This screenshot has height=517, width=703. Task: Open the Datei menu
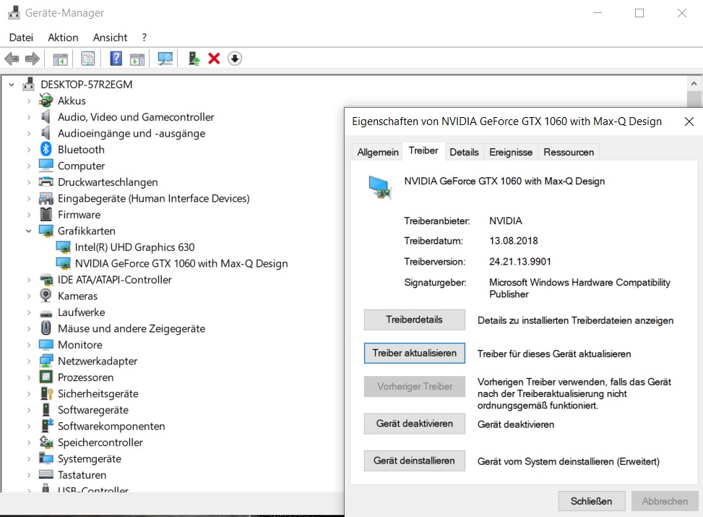pos(21,38)
